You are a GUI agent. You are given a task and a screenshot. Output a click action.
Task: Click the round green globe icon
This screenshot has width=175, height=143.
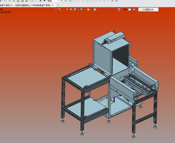[95, 10]
